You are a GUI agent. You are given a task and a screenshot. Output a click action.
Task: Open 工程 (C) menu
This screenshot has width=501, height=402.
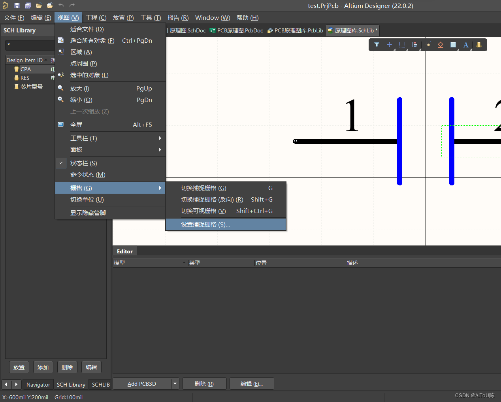click(x=96, y=18)
